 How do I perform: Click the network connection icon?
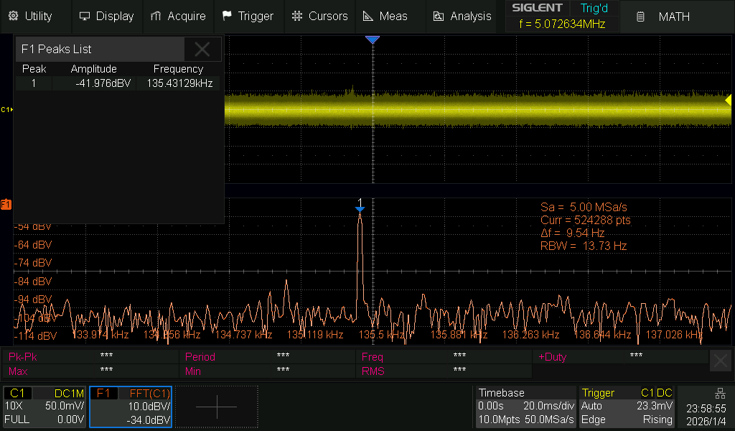click(x=720, y=393)
